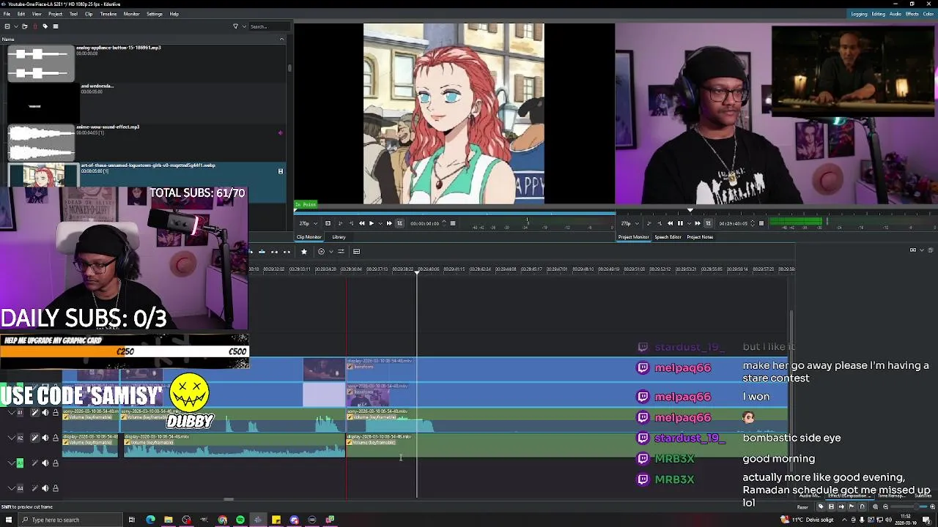Click the favorite effects star icon
This screenshot has height=527, width=938.
(x=304, y=251)
